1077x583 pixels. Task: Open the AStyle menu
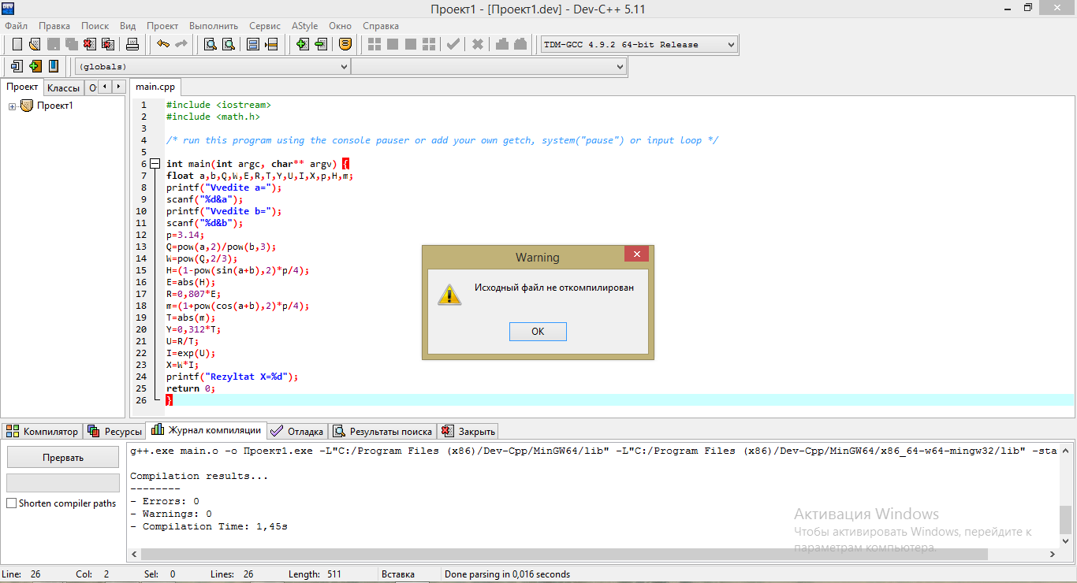pyautogui.click(x=305, y=25)
